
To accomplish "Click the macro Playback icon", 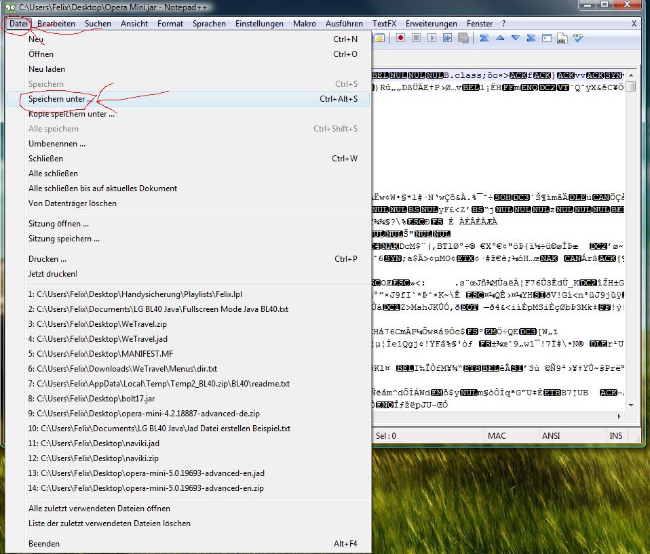I will pyautogui.click(x=432, y=38).
